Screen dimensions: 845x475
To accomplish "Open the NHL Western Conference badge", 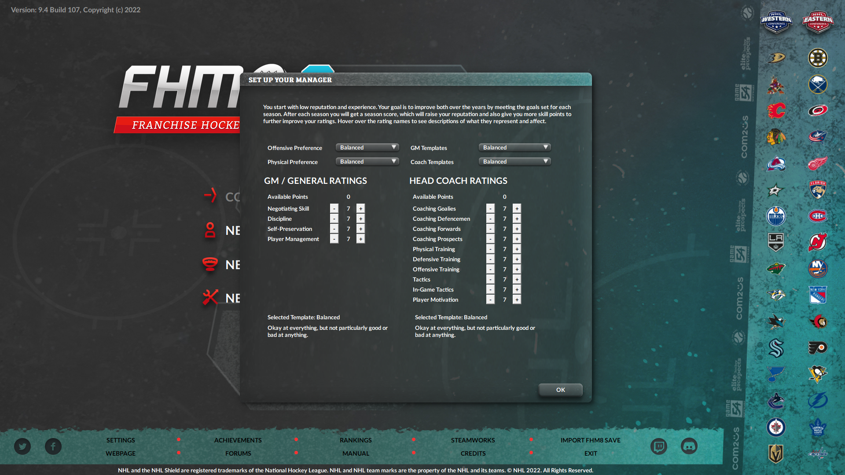I will point(776,22).
